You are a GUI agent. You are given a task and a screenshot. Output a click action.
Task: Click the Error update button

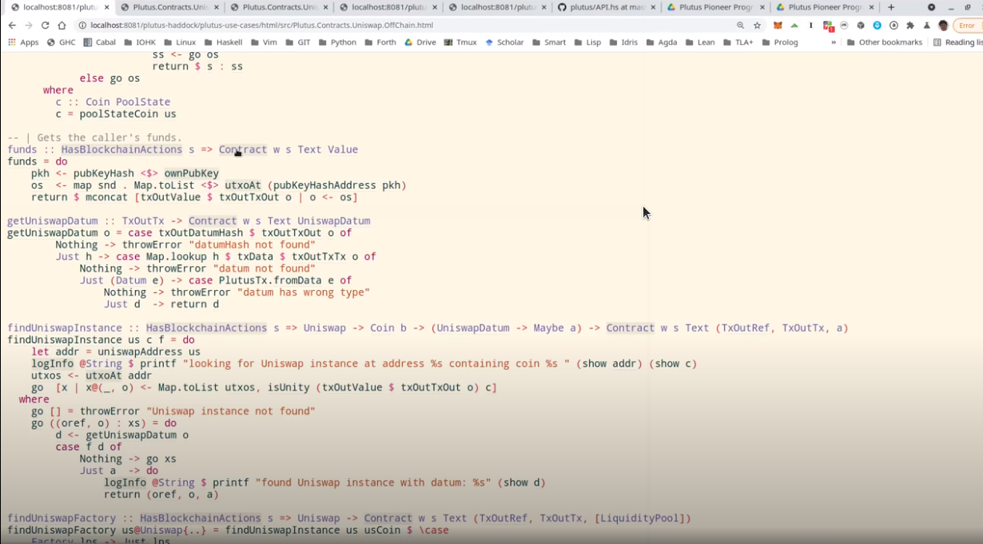tap(966, 26)
